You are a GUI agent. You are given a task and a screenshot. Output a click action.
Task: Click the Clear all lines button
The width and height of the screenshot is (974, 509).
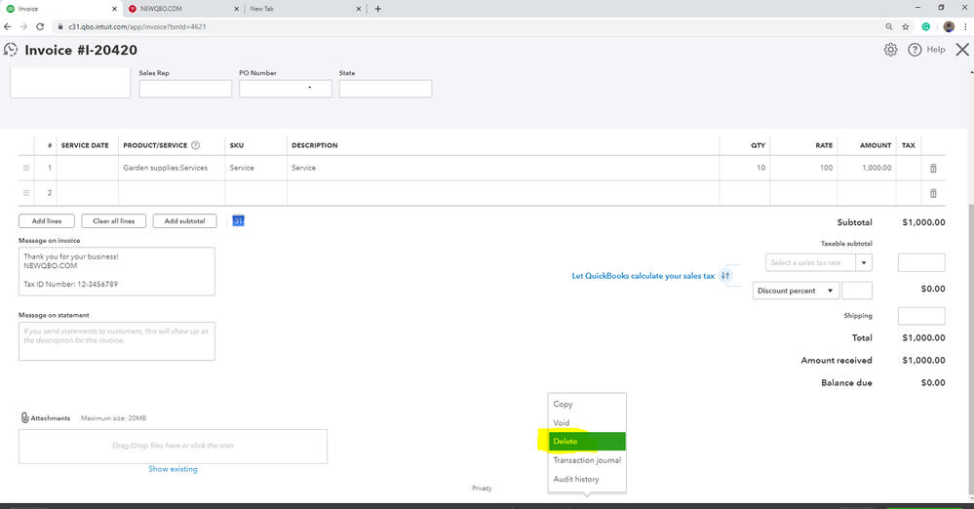point(114,220)
